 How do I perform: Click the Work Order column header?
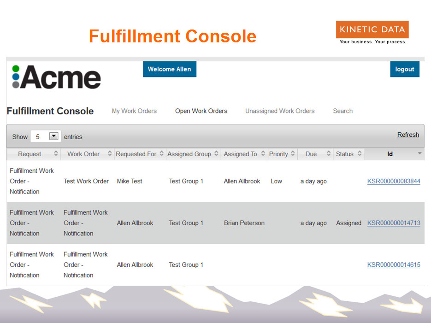point(88,154)
